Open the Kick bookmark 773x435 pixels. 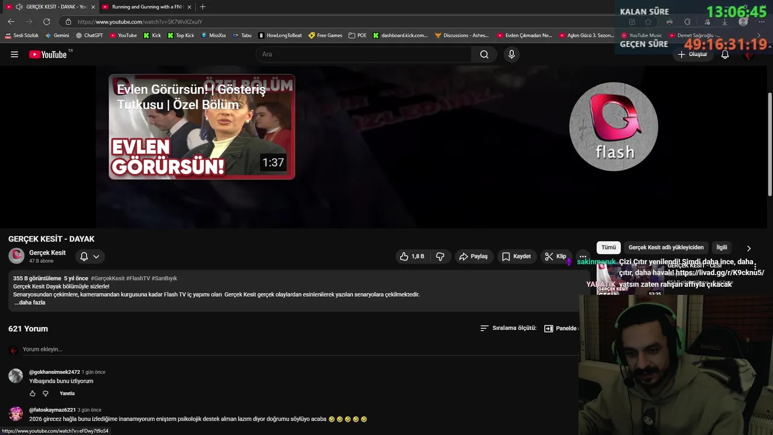[152, 36]
